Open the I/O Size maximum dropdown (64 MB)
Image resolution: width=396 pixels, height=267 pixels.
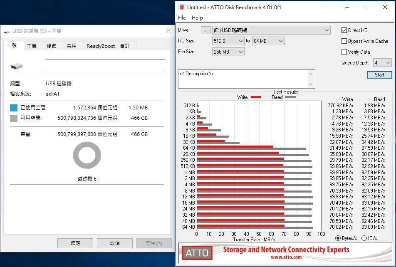click(x=268, y=41)
